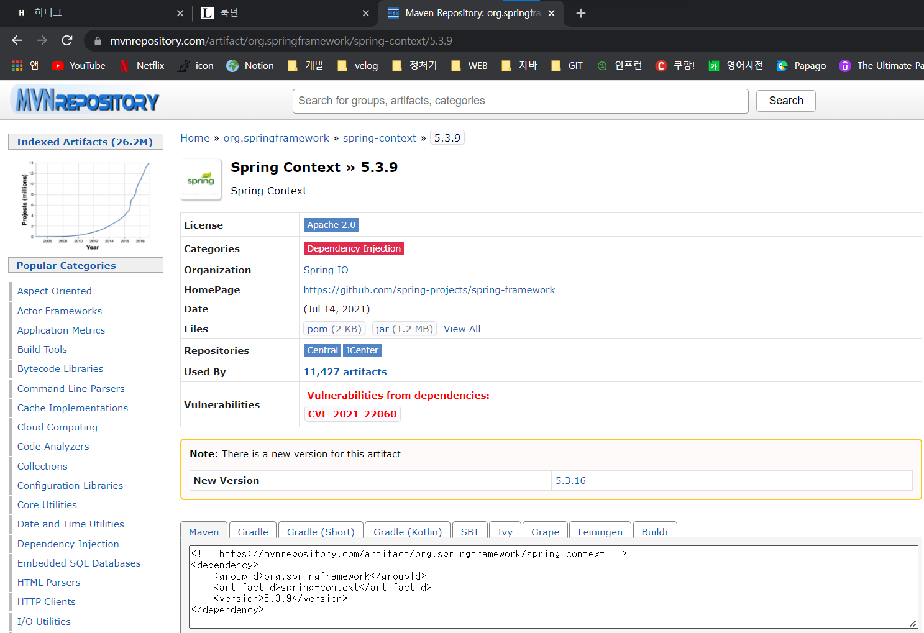This screenshot has width=924, height=633.
Task: Click the browser forward arrow
Action: coord(42,40)
